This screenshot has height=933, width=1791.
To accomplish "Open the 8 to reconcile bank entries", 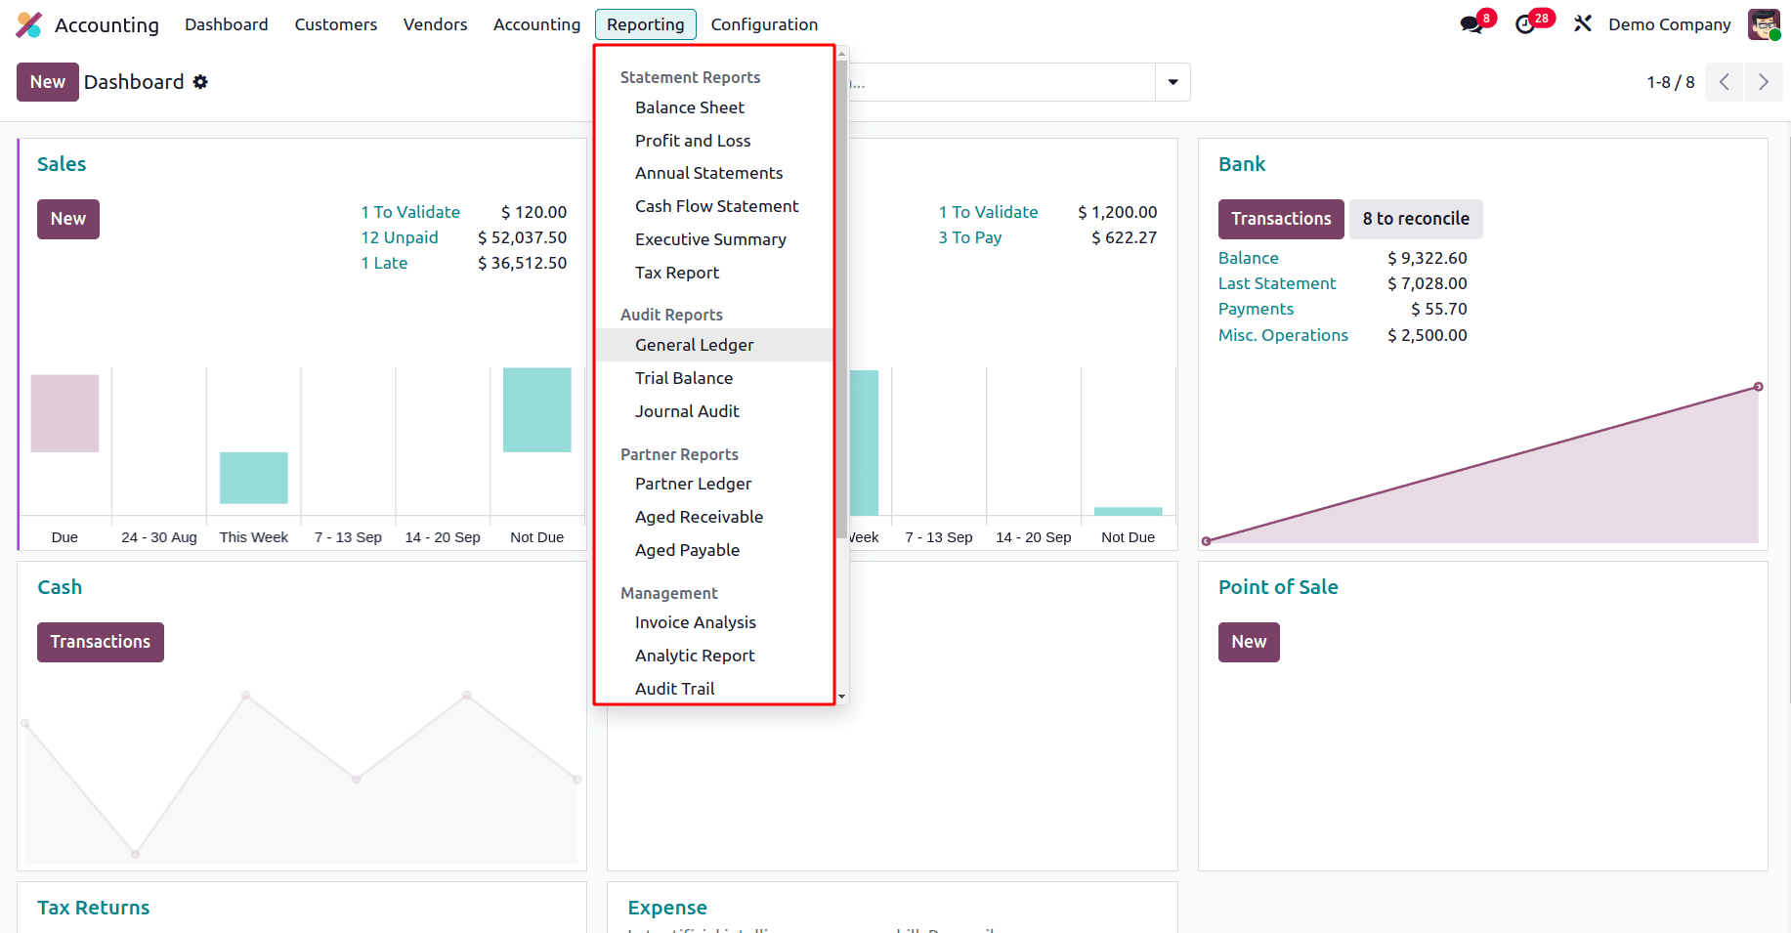I will [x=1416, y=219].
